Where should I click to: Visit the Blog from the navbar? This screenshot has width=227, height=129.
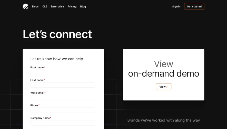coord(83,6)
